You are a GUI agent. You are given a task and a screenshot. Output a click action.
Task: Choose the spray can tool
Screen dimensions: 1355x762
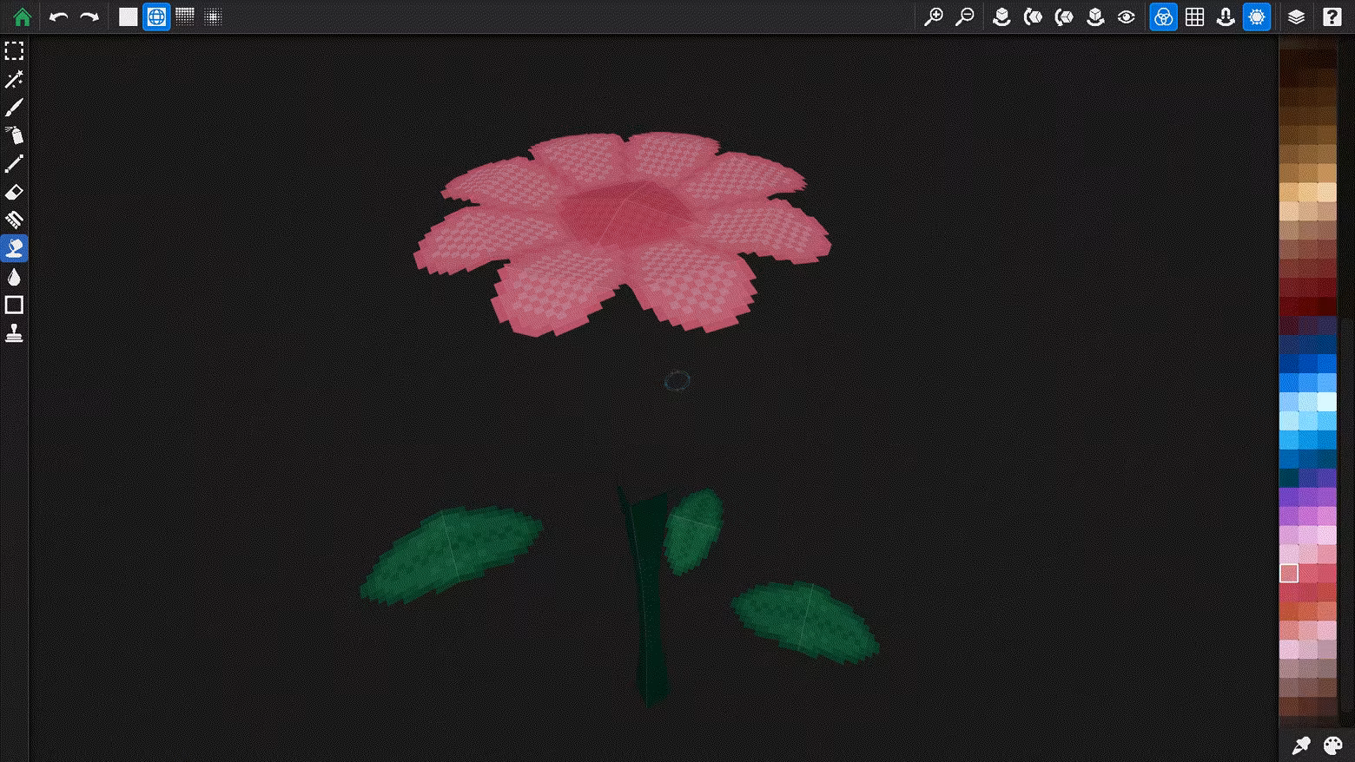tap(14, 135)
